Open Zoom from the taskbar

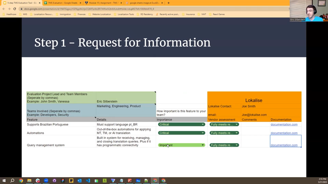46,181
